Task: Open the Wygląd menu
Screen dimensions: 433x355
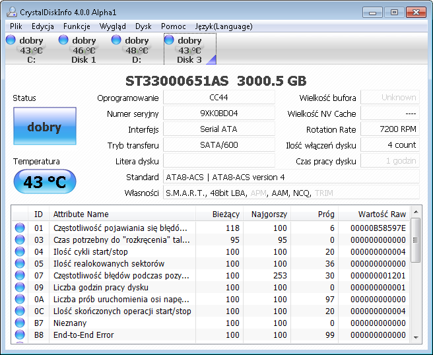Action: (x=112, y=26)
